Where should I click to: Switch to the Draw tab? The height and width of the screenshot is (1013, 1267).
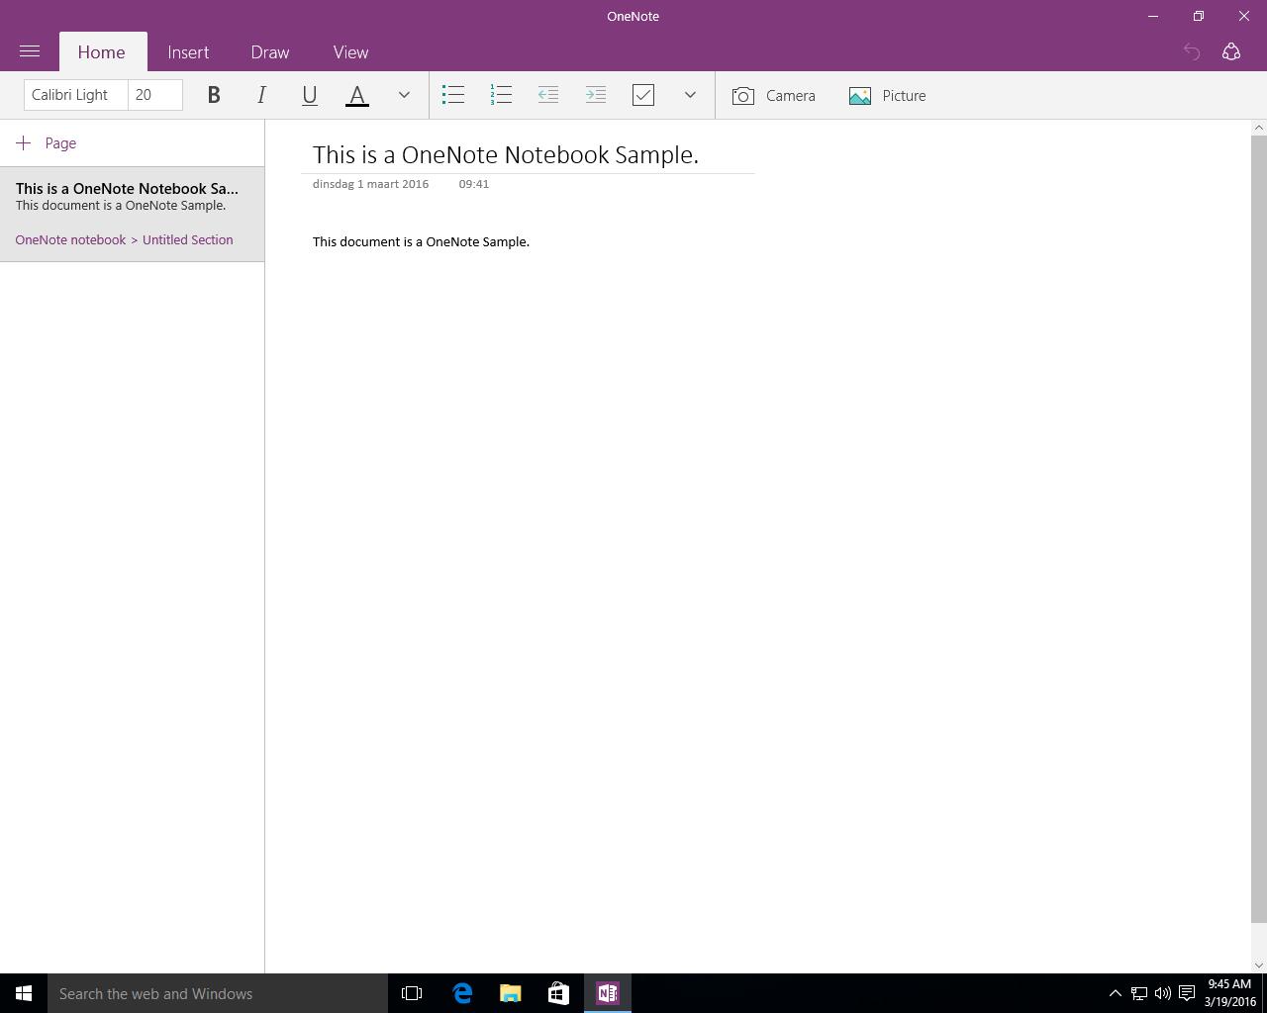click(x=270, y=51)
